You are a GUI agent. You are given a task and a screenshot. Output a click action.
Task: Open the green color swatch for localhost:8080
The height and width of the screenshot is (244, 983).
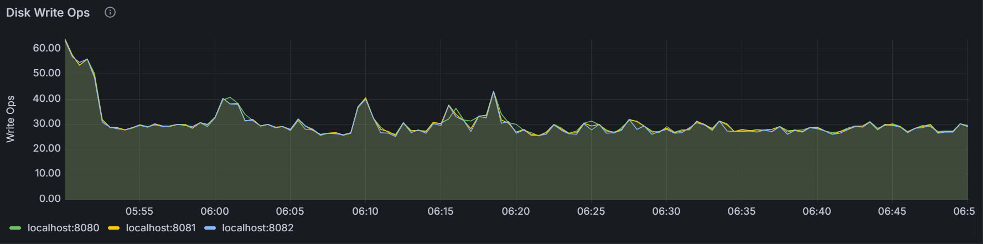coord(15,228)
